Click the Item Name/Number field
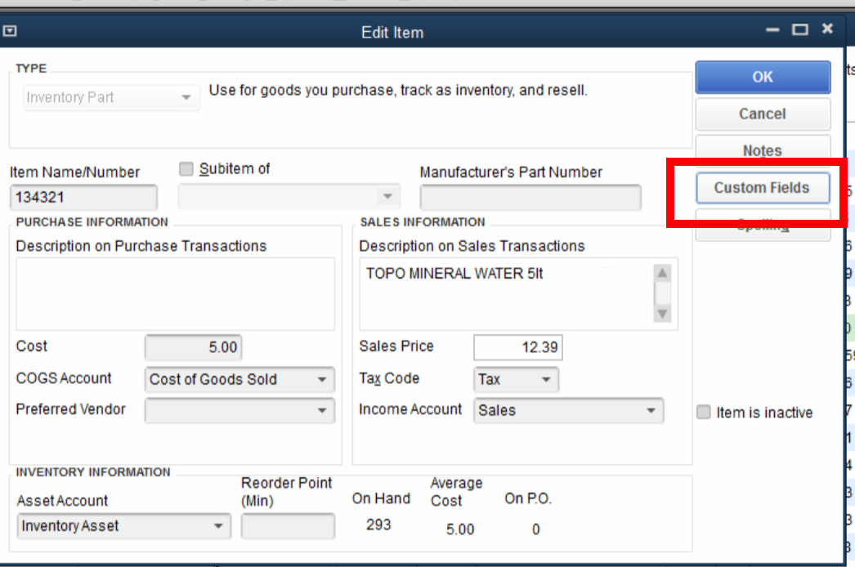The width and height of the screenshot is (855, 567). [x=83, y=197]
